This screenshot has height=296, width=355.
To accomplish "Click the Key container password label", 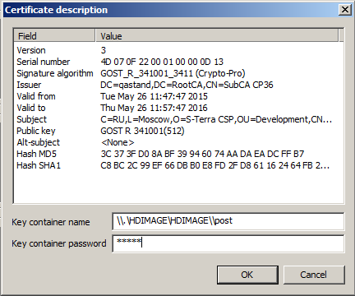I will point(59,243).
